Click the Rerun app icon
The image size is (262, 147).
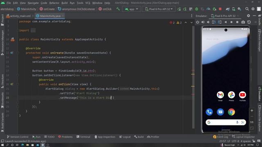click(179, 9)
